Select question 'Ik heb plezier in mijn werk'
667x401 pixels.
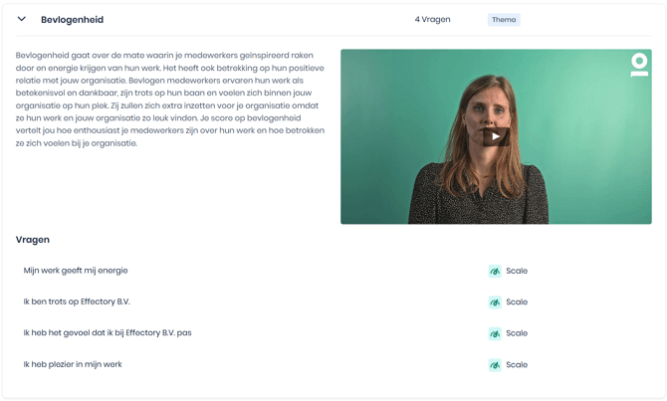73,364
